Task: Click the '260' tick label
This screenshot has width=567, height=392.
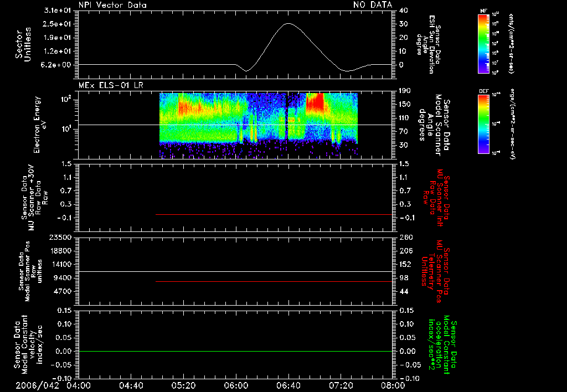Action: pyautogui.click(x=406, y=237)
